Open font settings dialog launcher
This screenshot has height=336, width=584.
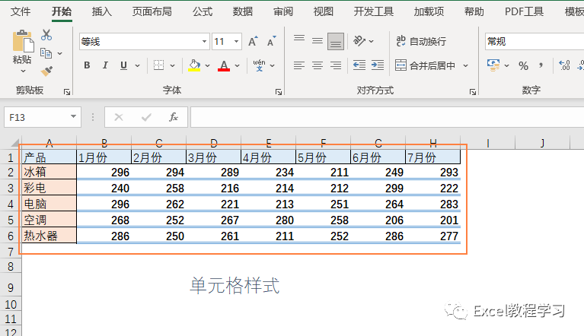tap(279, 92)
